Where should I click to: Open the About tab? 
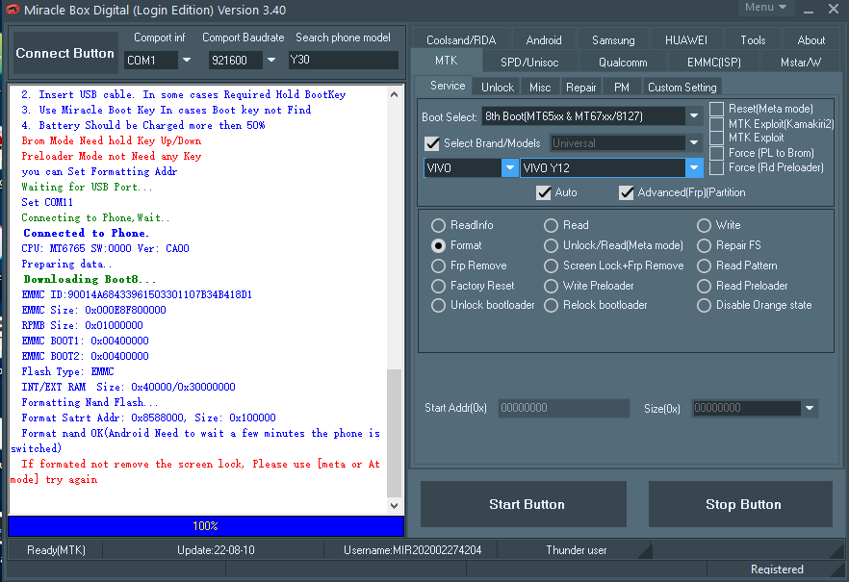tap(811, 40)
